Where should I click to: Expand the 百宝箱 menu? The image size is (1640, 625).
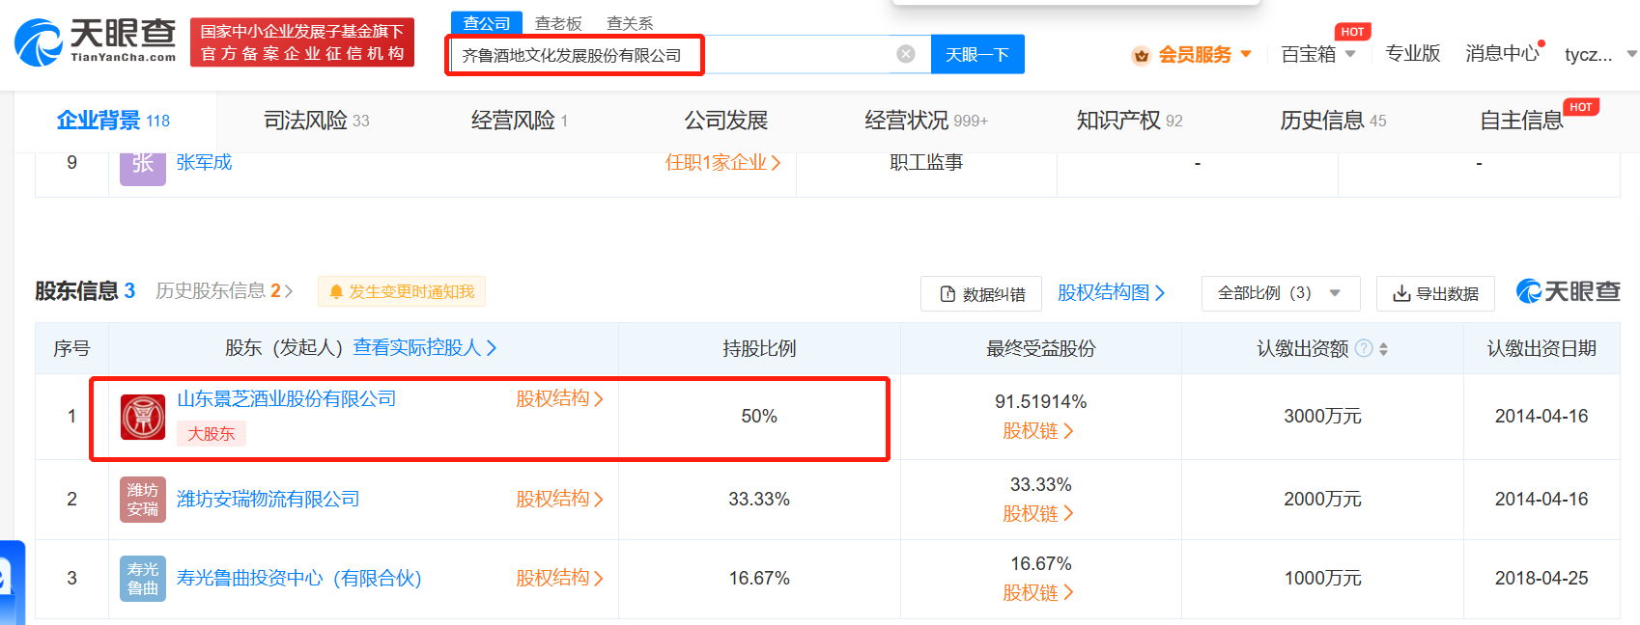(1318, 54)
